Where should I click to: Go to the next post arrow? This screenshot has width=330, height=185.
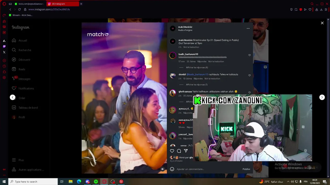coord(322,97)
